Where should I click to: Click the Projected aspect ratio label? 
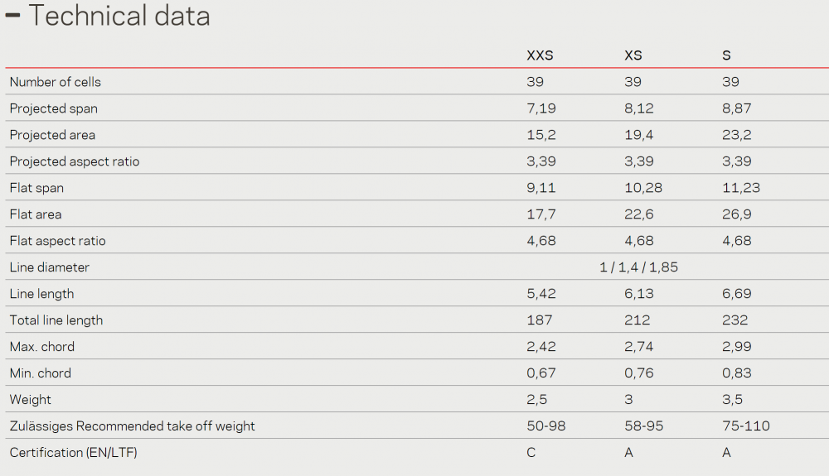tap(75, 161)
